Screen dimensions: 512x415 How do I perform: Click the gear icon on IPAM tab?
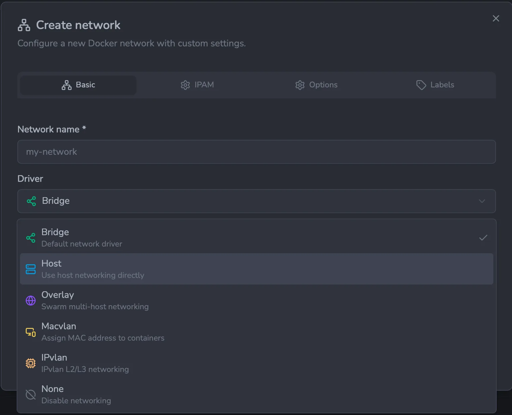click(185, 85)
